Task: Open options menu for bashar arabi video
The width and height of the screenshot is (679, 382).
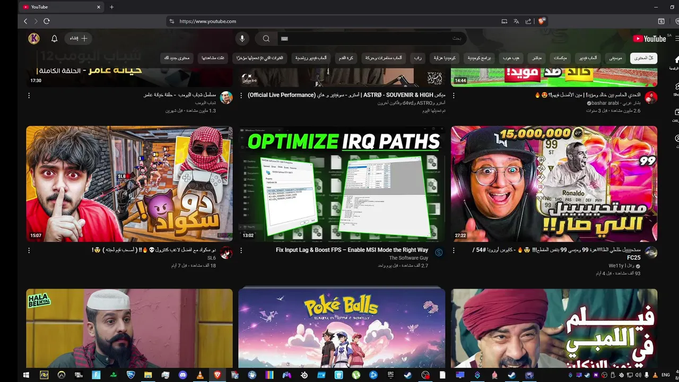Action: coord(454,95)
